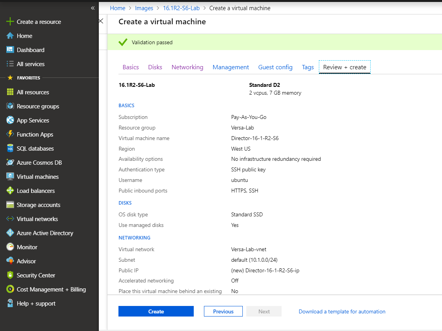The width and height of the screenshot is (442, 331).
Task: Click the default (10.1.0.0/24) subnet value
Action: point(254,260)
